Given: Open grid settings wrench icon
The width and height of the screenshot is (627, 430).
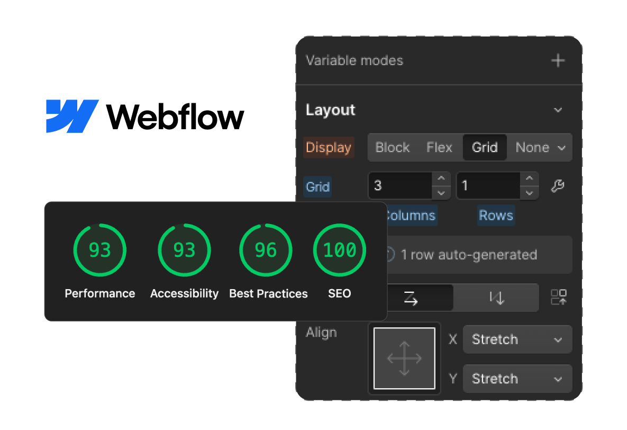Looking at the screenshot, I should [558, 186].
